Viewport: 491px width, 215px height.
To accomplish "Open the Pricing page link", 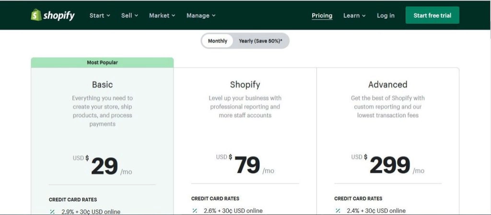I will pyautogui.click(x=322, y=16).
